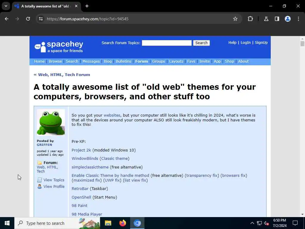Click the taskbar clock showing 6:50 PM

pos(279,223)
